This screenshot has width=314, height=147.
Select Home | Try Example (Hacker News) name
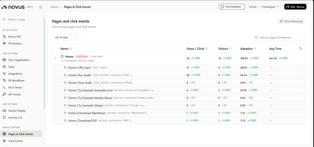coord(90,98)
